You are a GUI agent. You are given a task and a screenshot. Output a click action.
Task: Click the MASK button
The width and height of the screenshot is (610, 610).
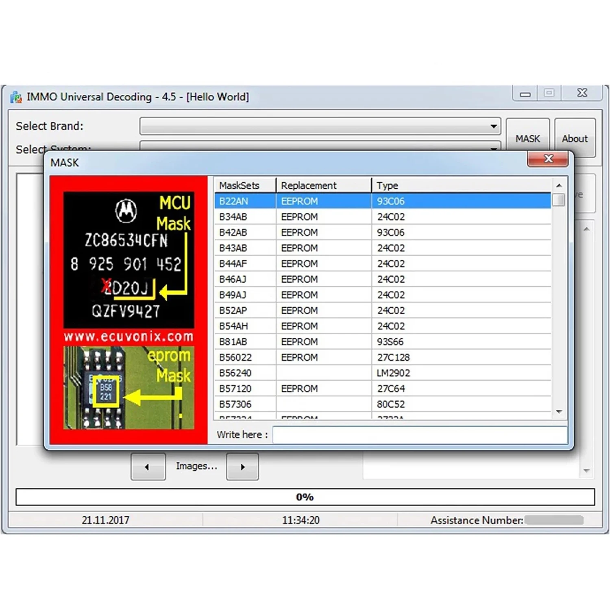527,138
